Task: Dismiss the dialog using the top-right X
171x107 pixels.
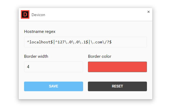Action: (149, 12)
